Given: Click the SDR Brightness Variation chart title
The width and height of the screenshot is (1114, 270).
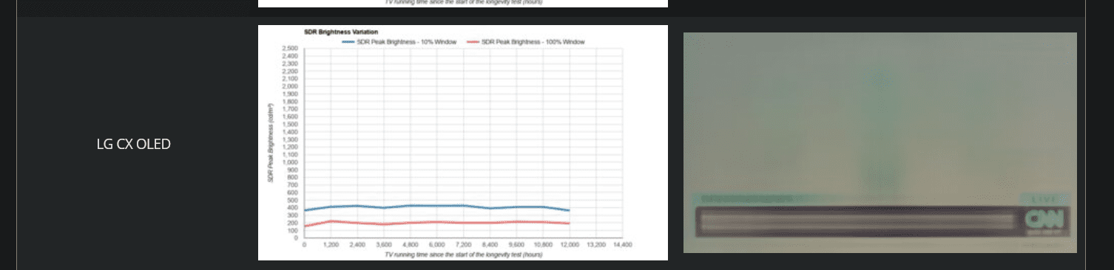Looking at the screenshot, I should pyautogui.click(x=341, y=32).
